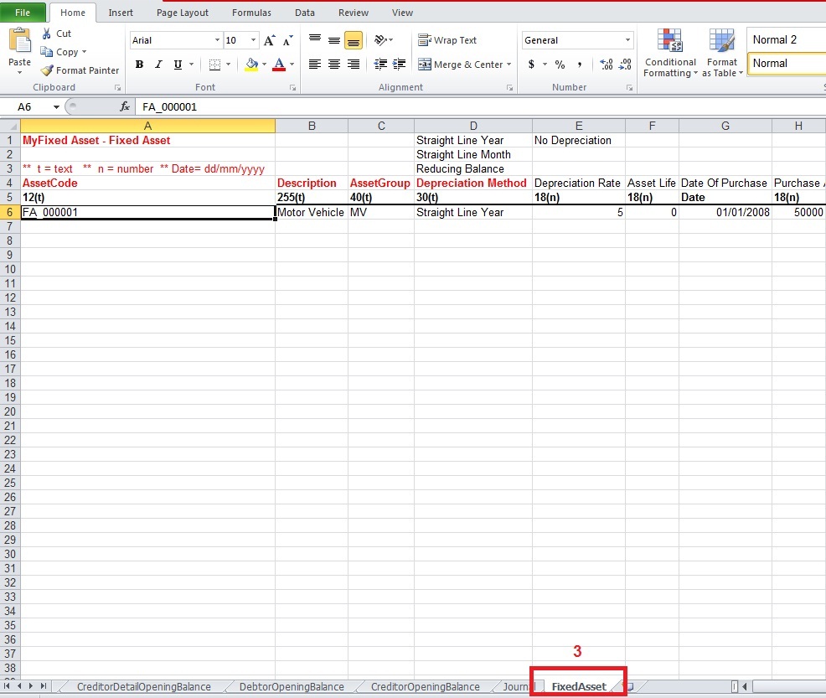The image size is (826, 698).
Task: Open the font name dropdown showing Arial
Action: point(217,40)
